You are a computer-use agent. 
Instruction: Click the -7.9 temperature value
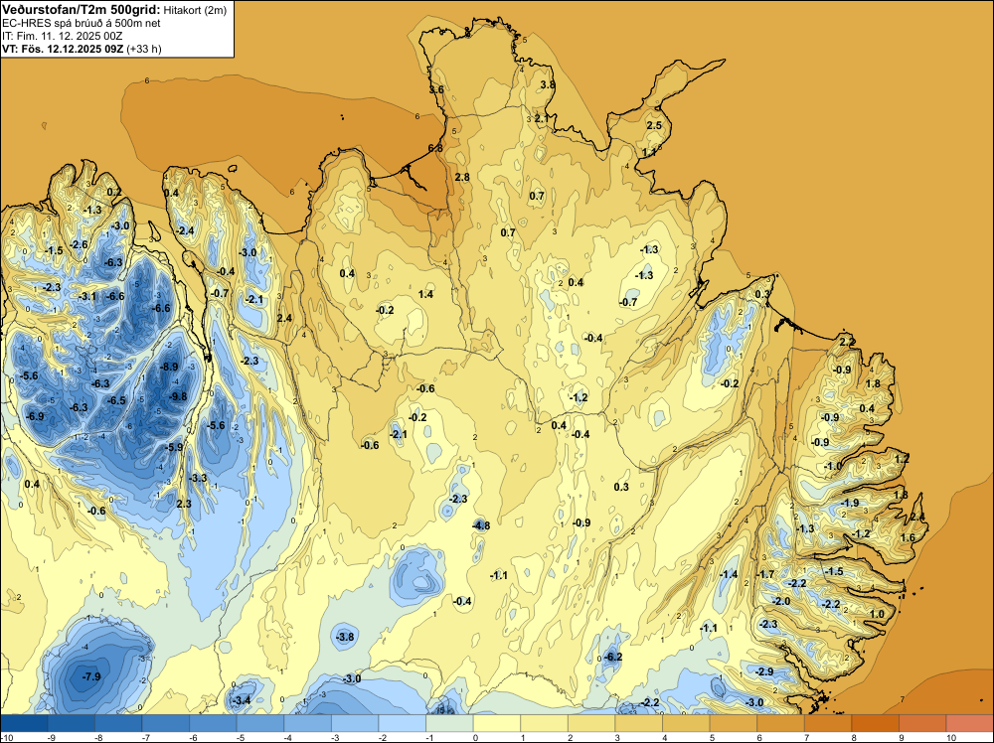click(91, 676)
